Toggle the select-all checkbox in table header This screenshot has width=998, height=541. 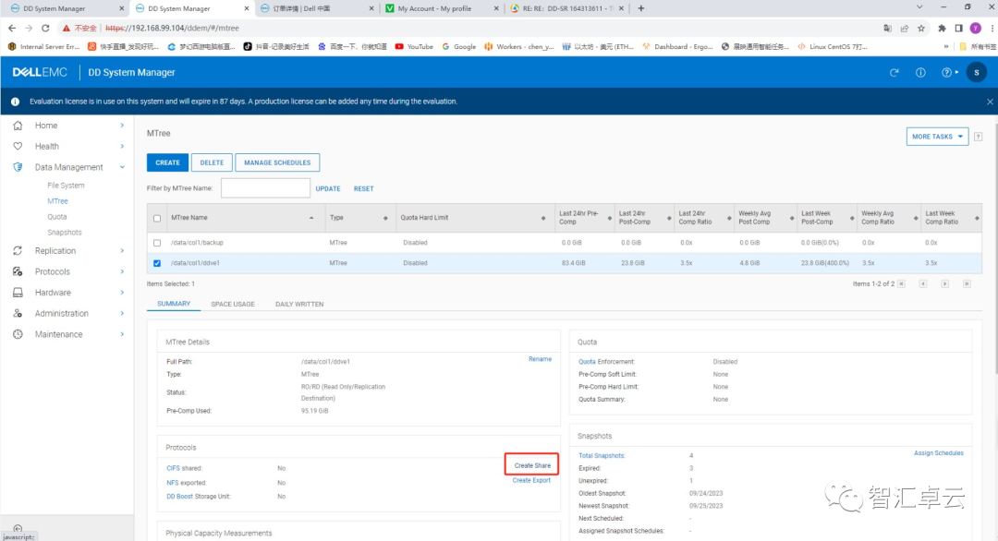(x=157, y=218)
